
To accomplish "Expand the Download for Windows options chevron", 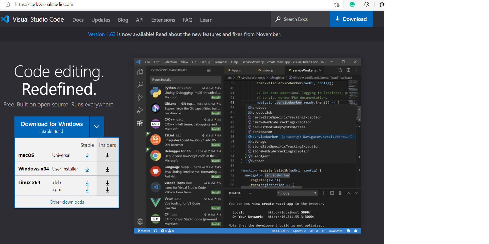I will coord(97,126).
